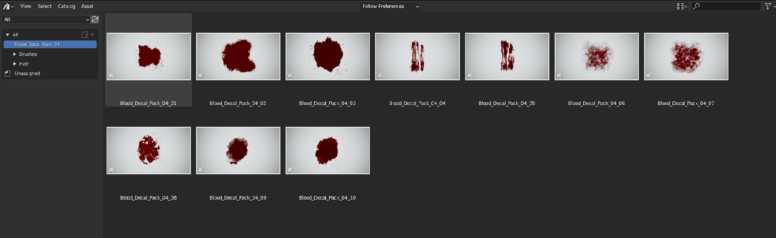Click the type badge on Blood_Decal_Pack_04_05 preview
The width and height of the screenshot is (776, 238).
coord(470,76)
